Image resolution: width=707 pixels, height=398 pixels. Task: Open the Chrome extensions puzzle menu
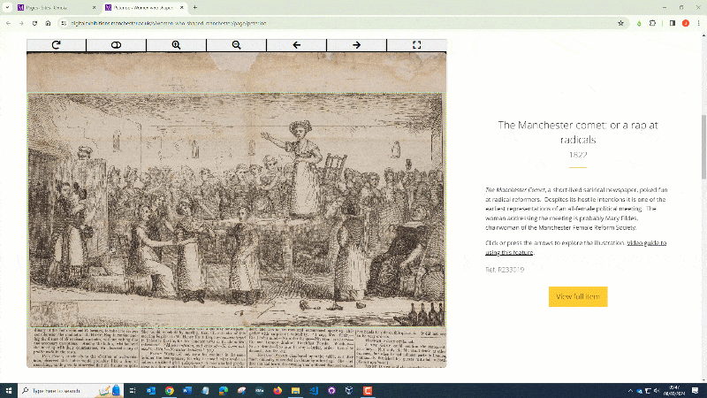652,23
